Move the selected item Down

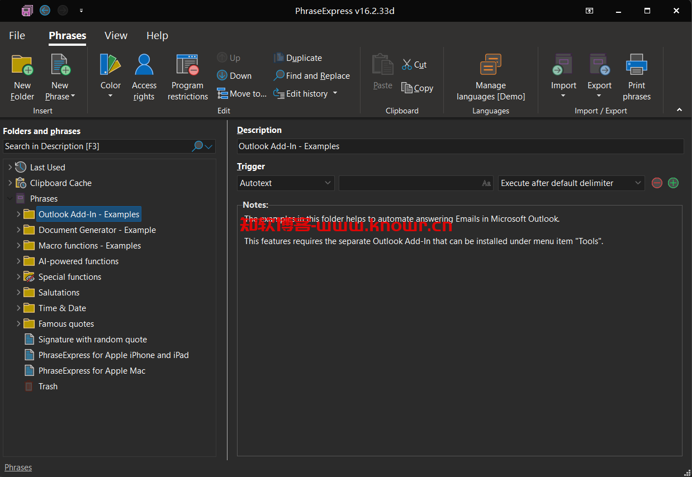[234, 76]
